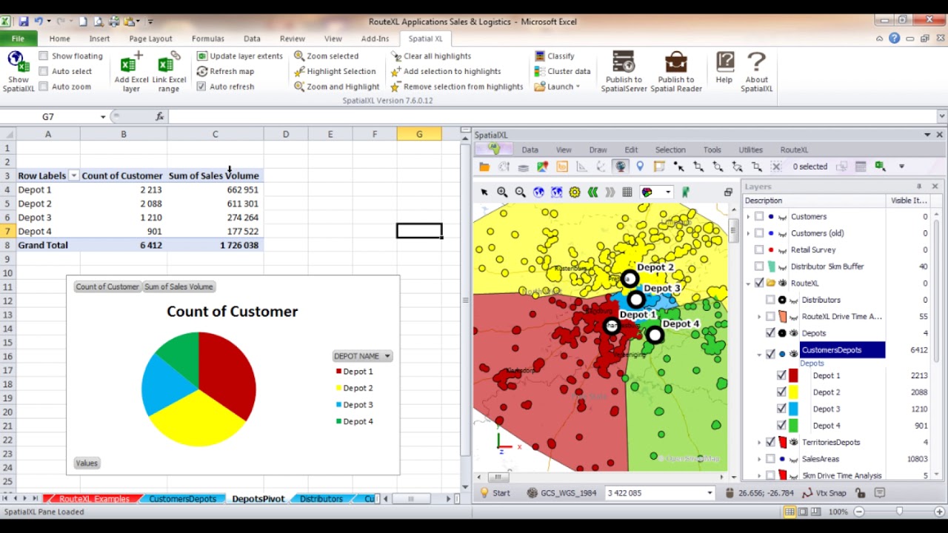Screen dimensions: 948x533
Task: Click Zoom and Highlight
Action: click(x=336, y=87)
